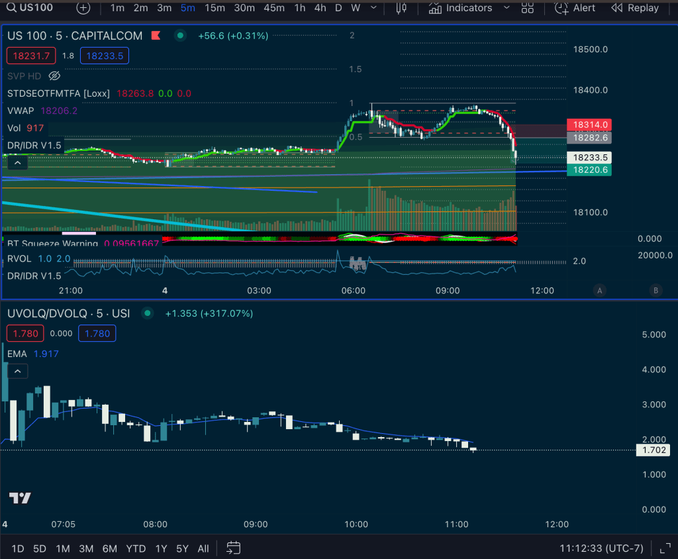678x559 pixels.
Task: Expand the more timeframes dropdown chevron
Action: (375, 8)
